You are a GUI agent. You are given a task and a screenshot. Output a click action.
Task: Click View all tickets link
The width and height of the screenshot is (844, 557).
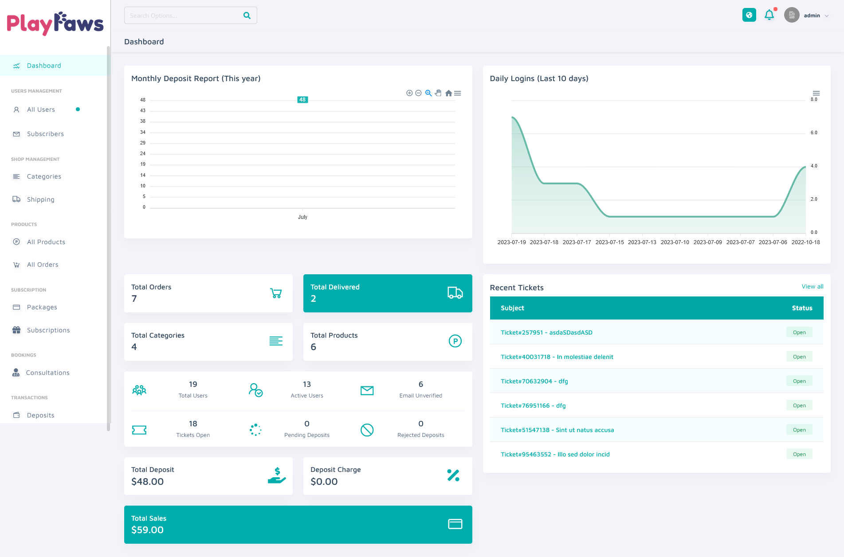pyautogui.click(x=812, y=287)
